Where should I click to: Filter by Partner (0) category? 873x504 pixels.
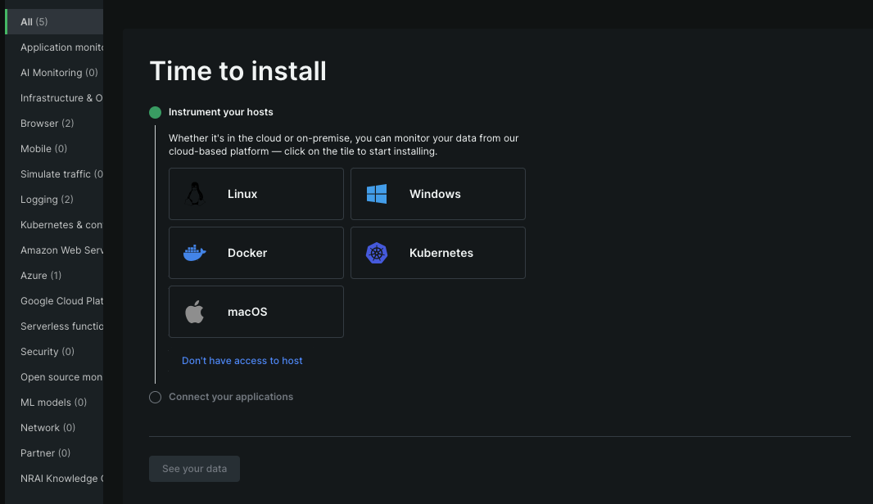tap(55, 452)
